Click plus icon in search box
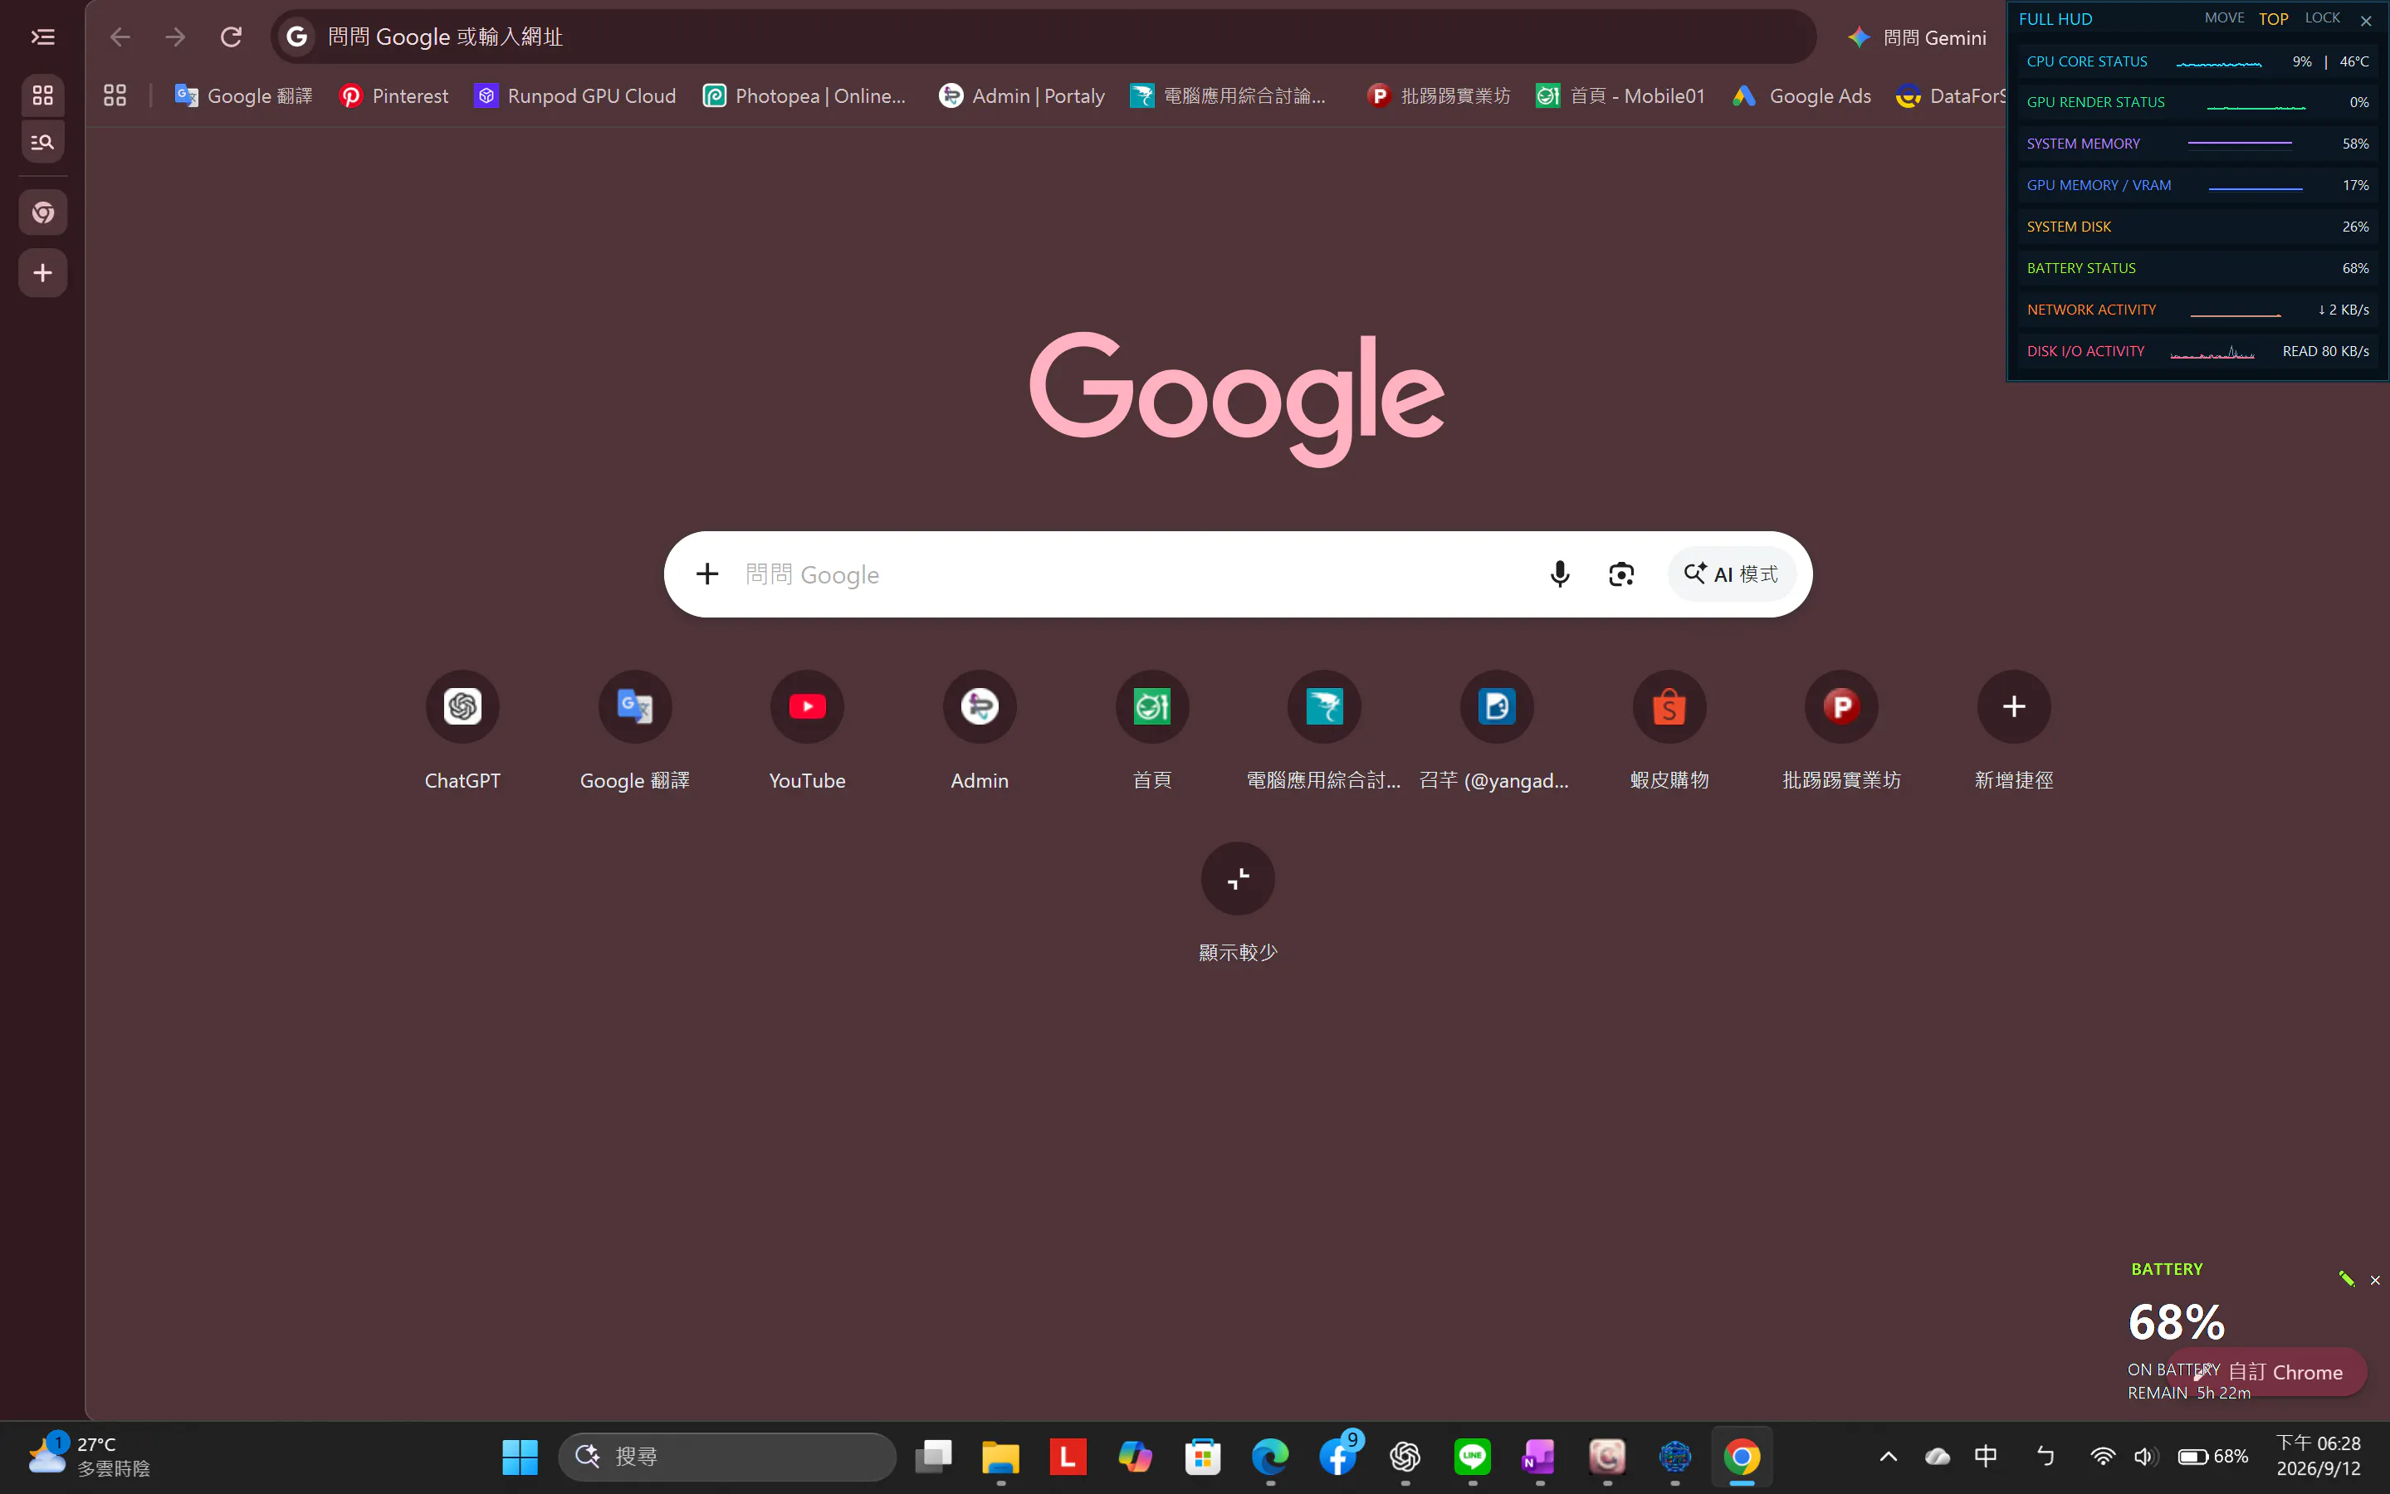 (x=706, y=574)
